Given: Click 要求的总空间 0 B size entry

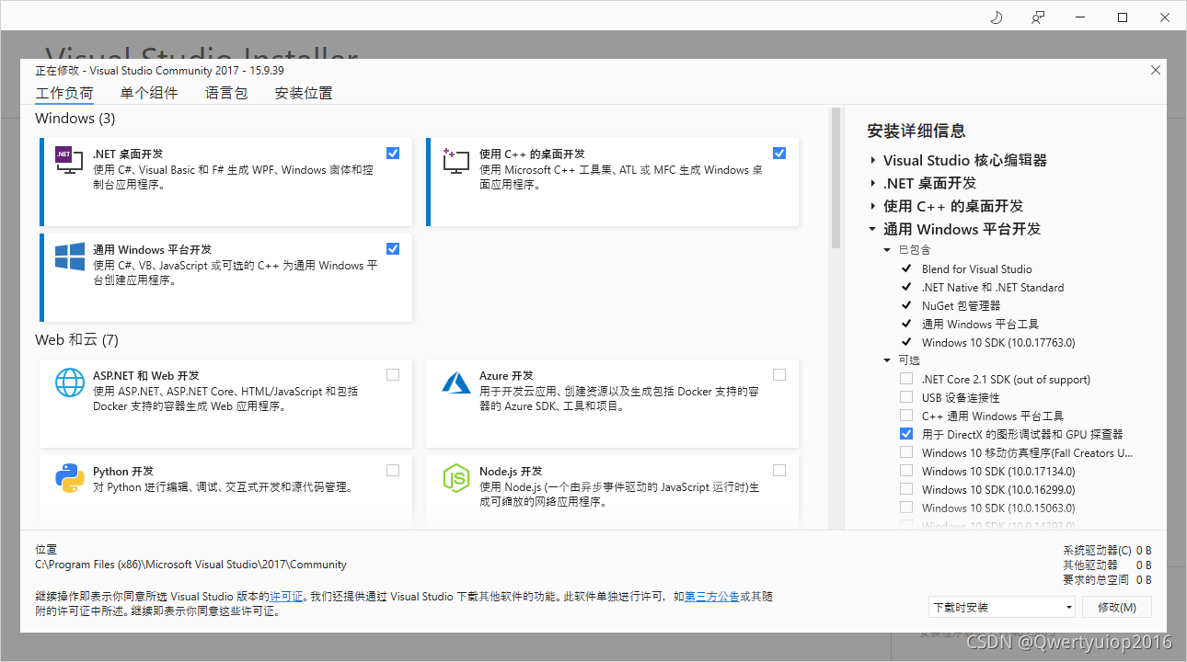Looking at the screenshot, I should click(x=1107, y=580).
